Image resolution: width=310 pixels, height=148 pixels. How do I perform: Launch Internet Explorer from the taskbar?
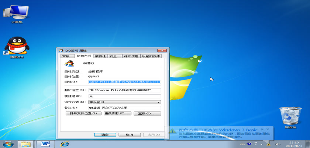[65, 144]
